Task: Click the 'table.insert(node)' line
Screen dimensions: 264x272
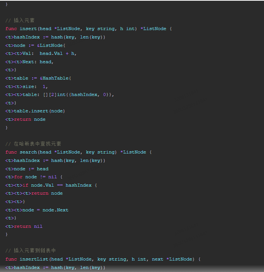Action: [35, 111]
